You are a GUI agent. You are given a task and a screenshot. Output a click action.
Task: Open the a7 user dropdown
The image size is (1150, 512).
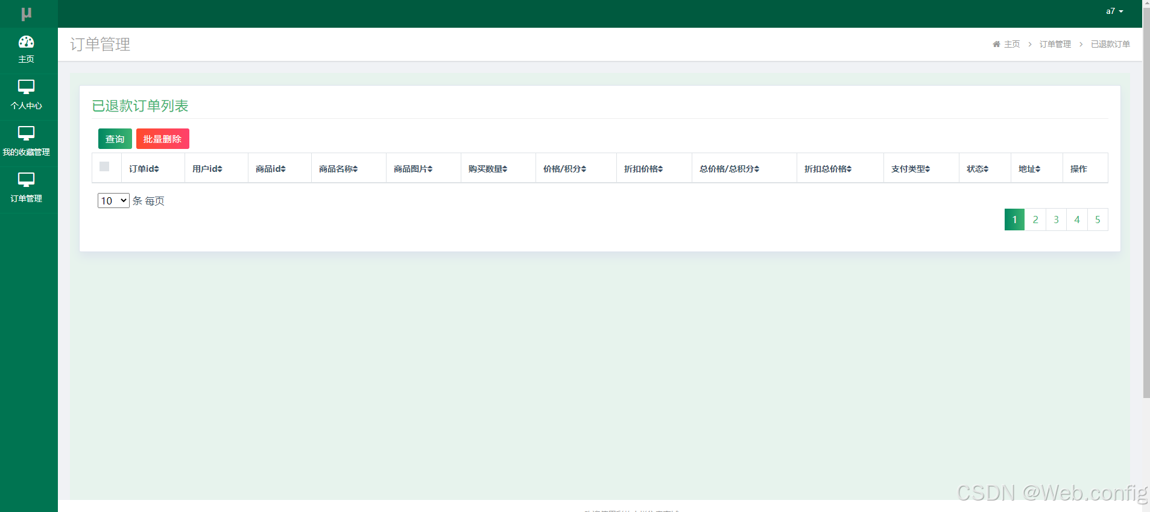point(1114,11)
